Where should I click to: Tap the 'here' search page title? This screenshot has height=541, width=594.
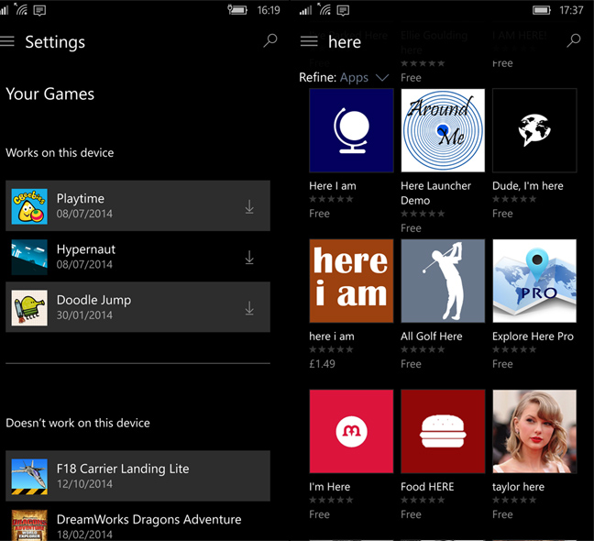pyautogui.click(x=345, y=41)
